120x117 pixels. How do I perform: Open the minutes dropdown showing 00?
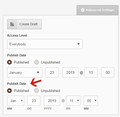pos(91,101)
